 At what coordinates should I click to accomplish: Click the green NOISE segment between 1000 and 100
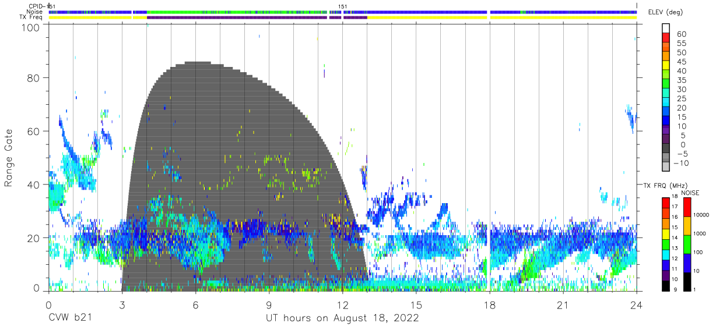pos(686,244)
